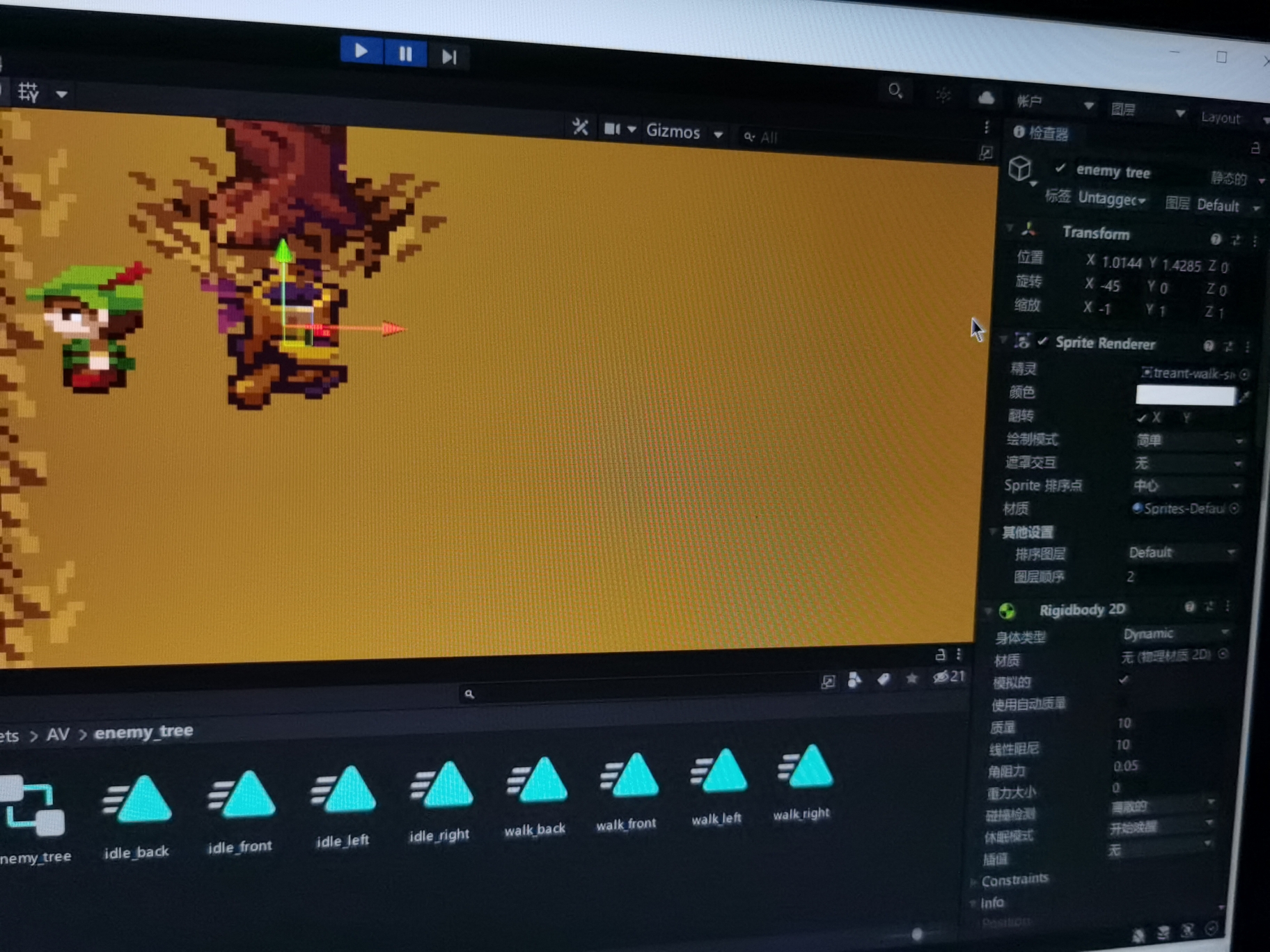Open the Transform help icon
The image size is (1270, 952).
(x=1216, y=239)
